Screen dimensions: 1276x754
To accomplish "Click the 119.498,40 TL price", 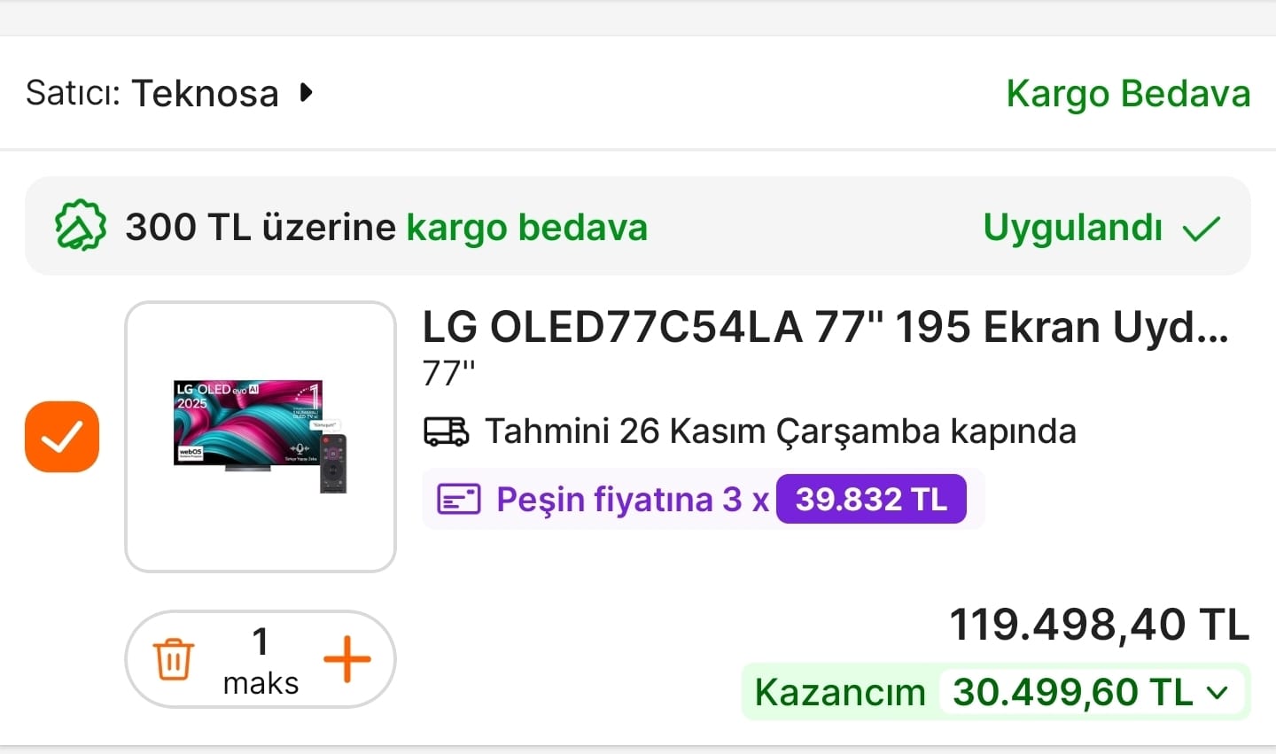I will [1099, 625].
